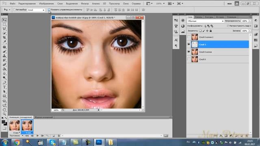Delete the selected animation frame
260x146 pixels.
[x=58, y=135]
